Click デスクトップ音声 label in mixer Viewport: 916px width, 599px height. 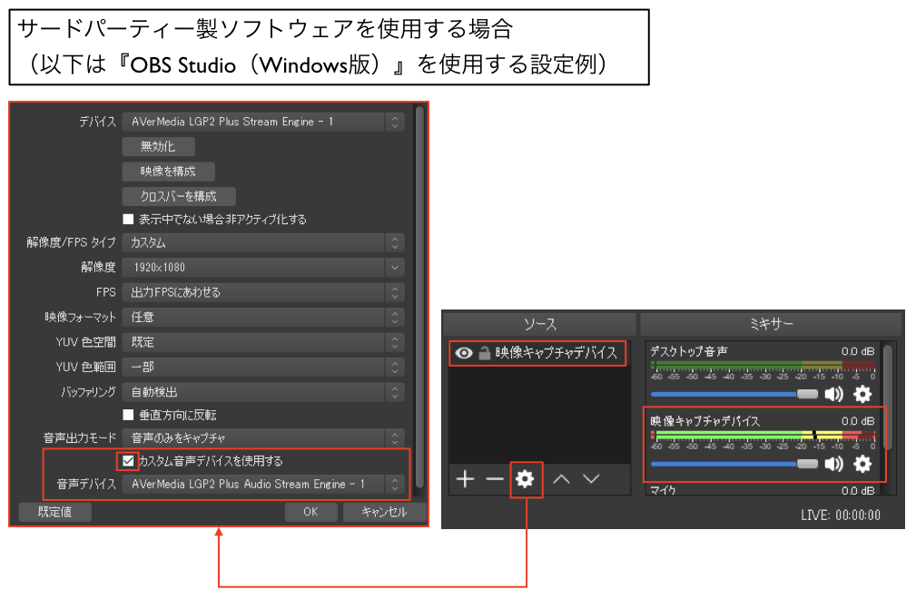[x=689, y=351]
